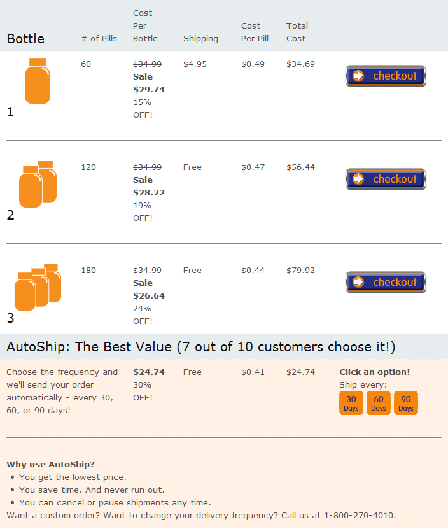The image size is (448, 529).
Task: Click the $29.74 sale price
Action: [149, 89]
